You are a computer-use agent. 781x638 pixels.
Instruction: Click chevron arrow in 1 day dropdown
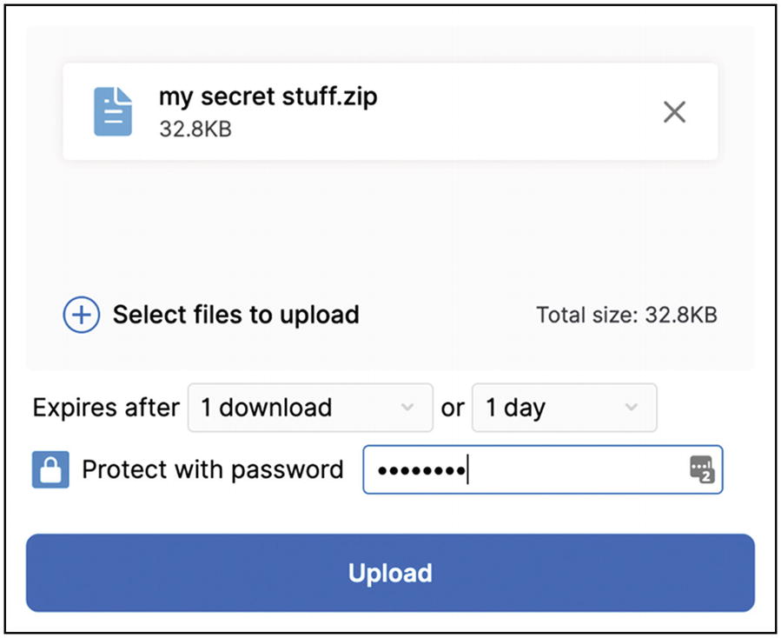(x=632, y=407)
